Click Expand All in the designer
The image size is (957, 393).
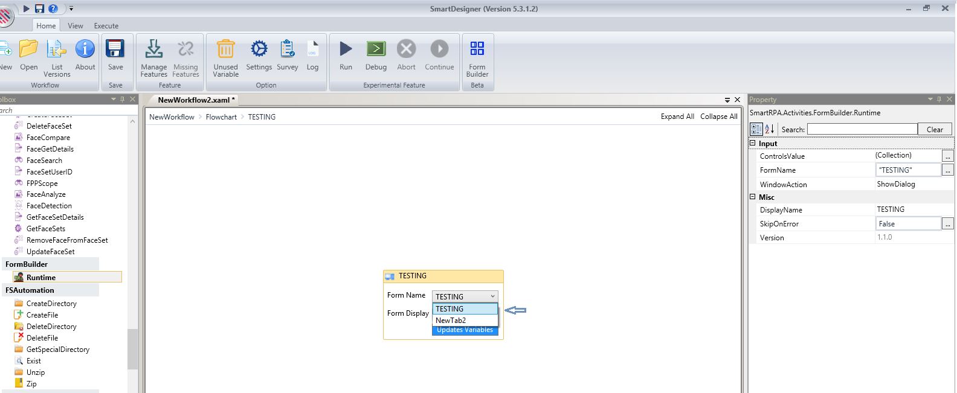(x=677, y=117)
